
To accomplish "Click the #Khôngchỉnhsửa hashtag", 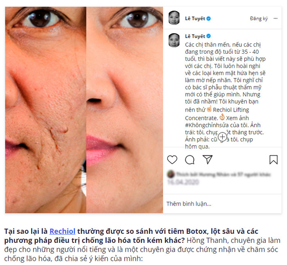I will point(207,125).
